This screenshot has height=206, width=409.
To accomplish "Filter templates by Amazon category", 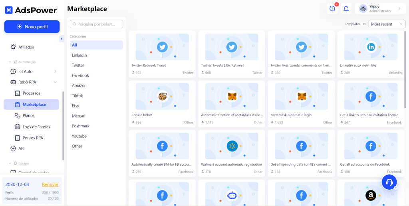I will coord(79,86).
